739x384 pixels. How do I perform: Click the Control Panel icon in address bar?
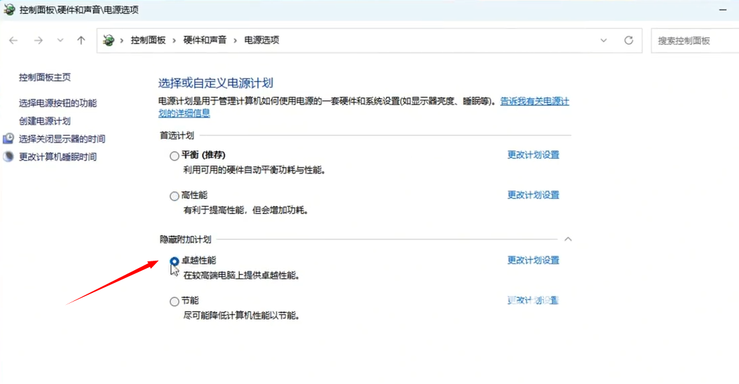[x=109, y=40]
